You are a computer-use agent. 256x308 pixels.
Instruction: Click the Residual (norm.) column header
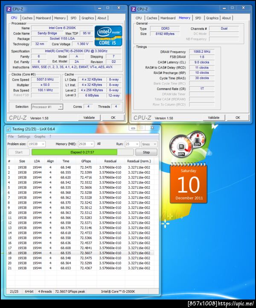pyautogui.click(x=139, y=161)
